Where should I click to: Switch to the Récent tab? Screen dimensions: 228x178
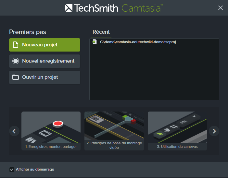(101, 32)
